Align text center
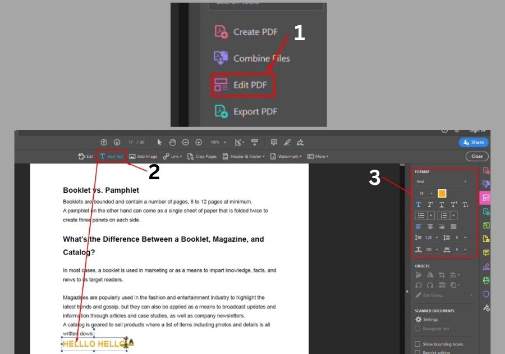Viewport: 505px width, 354px height. click(x=430, y=226)
